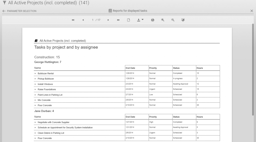Click the Low priority cell
This screenshot has height=142, width=256.
(151, 94)
